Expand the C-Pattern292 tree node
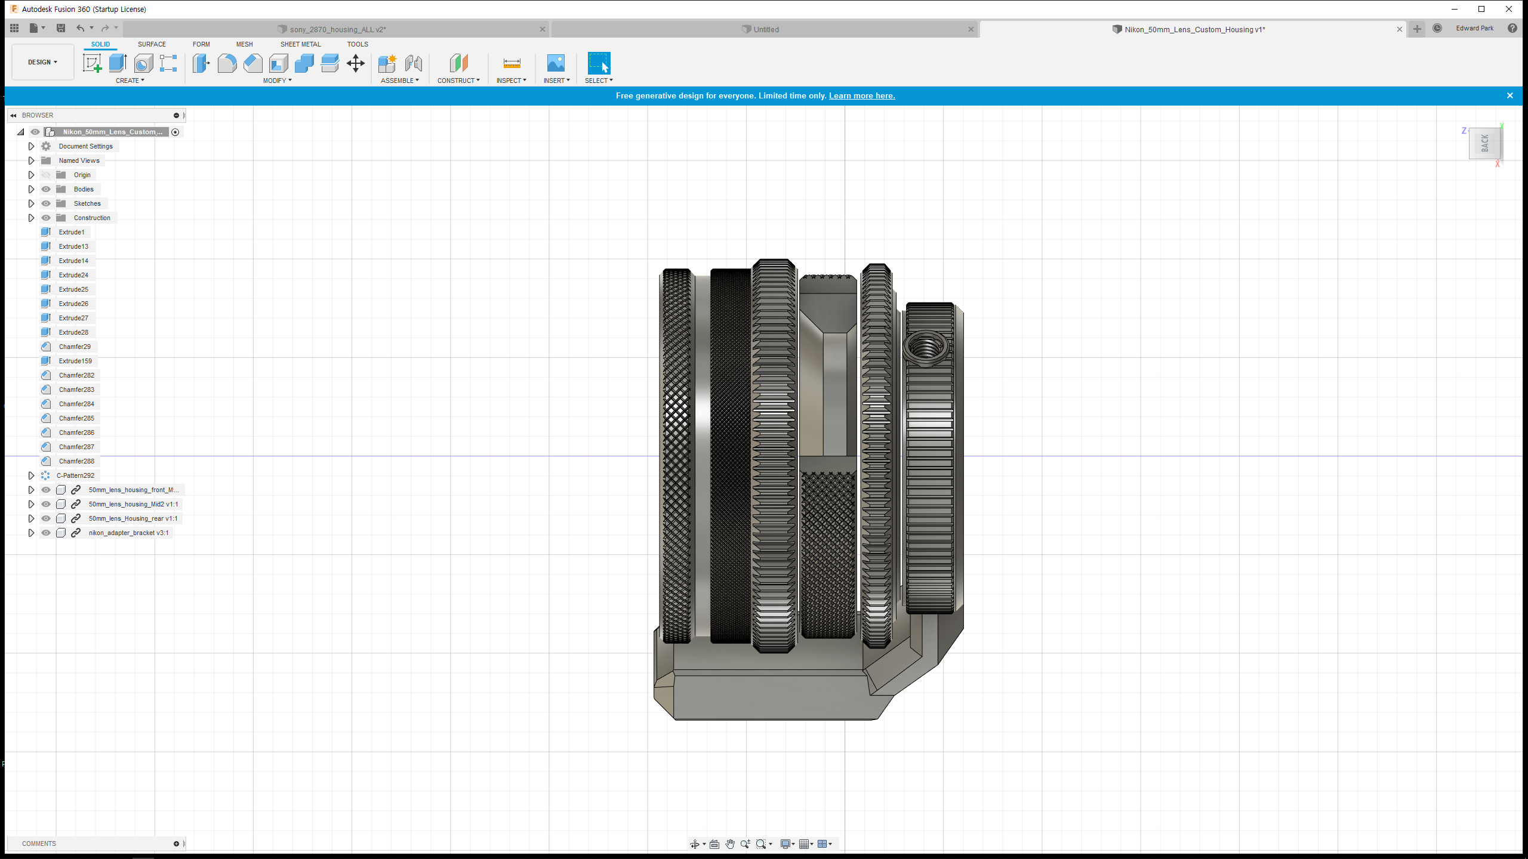This screenshot has height=859, width=1528. (31, 475)
